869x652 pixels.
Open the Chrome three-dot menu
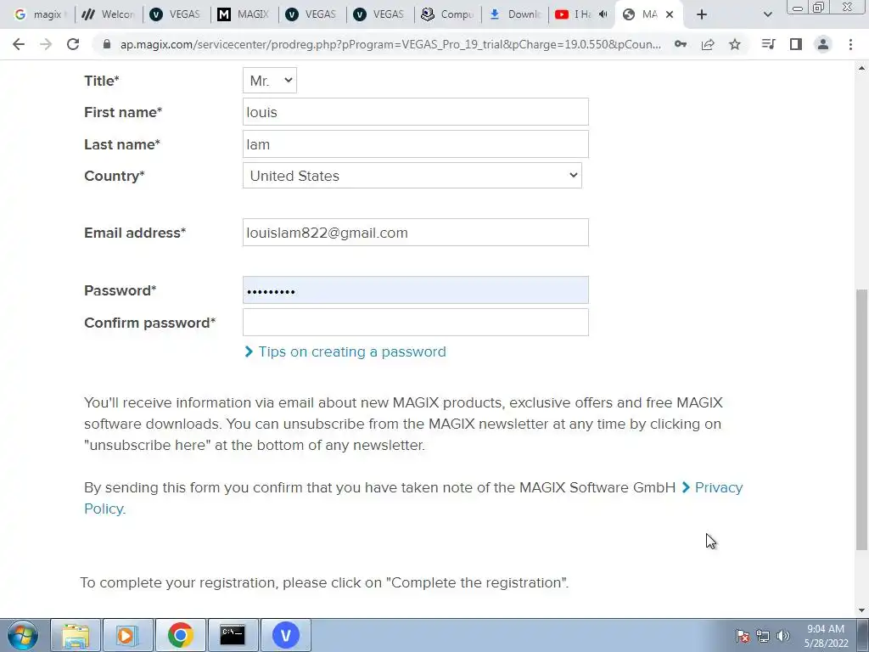[x=850, y=44]
